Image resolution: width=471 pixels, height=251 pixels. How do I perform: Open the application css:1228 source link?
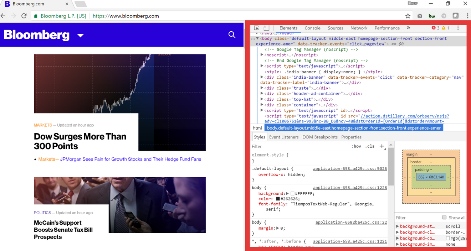(x=350, y=188)
